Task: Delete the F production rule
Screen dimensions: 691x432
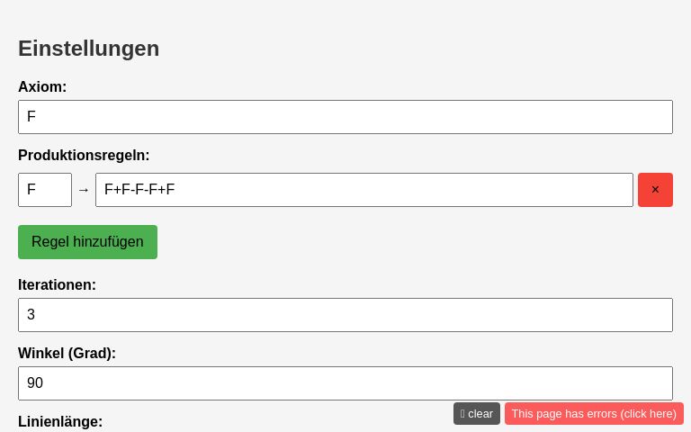Action: 655,190
